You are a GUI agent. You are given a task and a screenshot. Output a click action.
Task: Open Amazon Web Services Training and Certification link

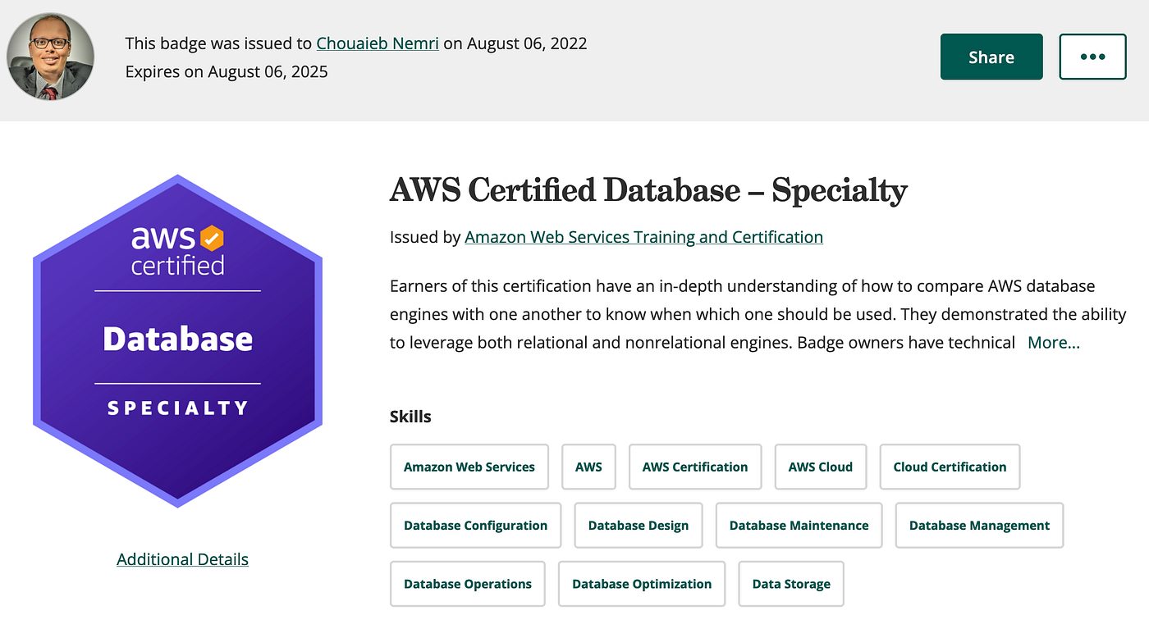click(x=643, y=237)
